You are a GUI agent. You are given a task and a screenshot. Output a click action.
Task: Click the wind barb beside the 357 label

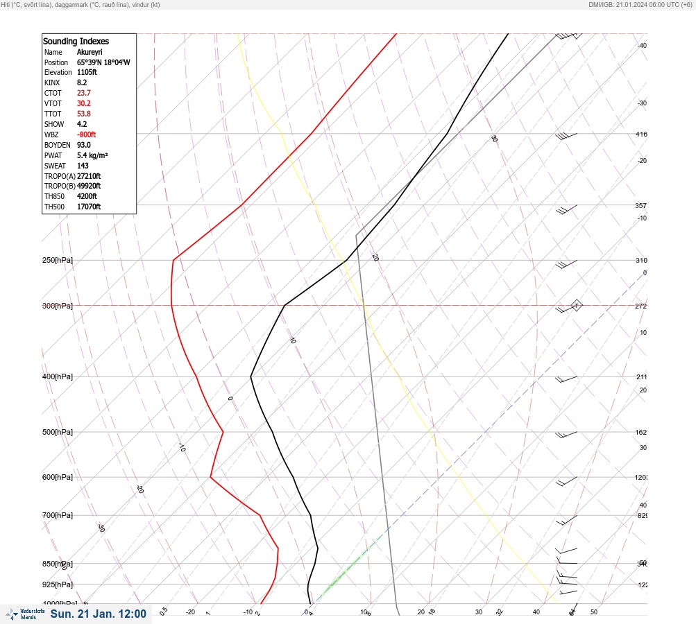point(566,209)
